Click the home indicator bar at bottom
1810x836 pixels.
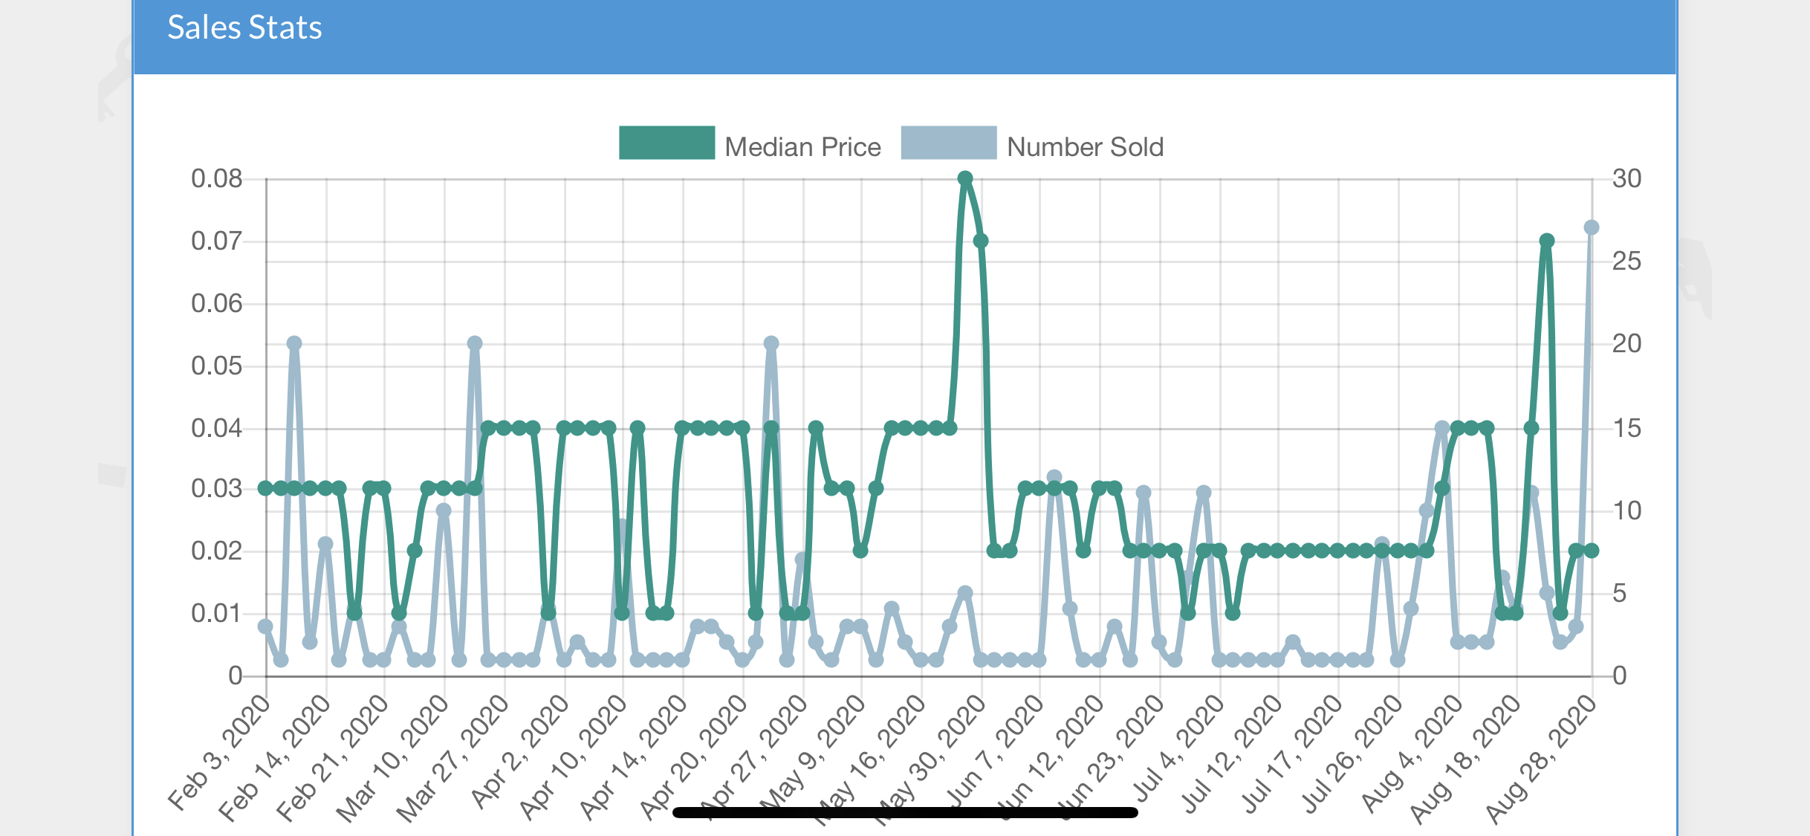(904, 812)
